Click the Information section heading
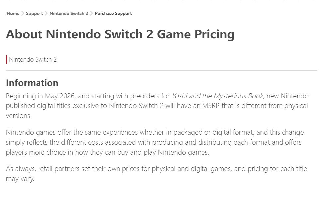Image resolution: width=324 pixels, height=197 pixels. [32, 83]
